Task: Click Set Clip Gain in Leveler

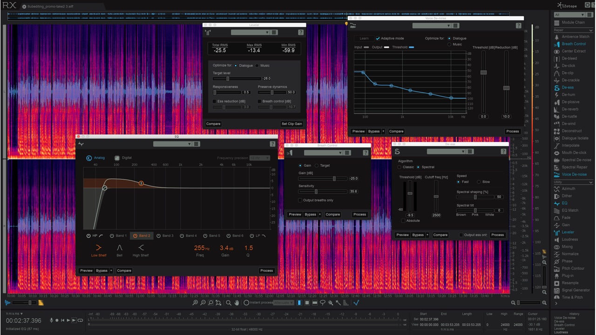Action: tap(292, 124)
